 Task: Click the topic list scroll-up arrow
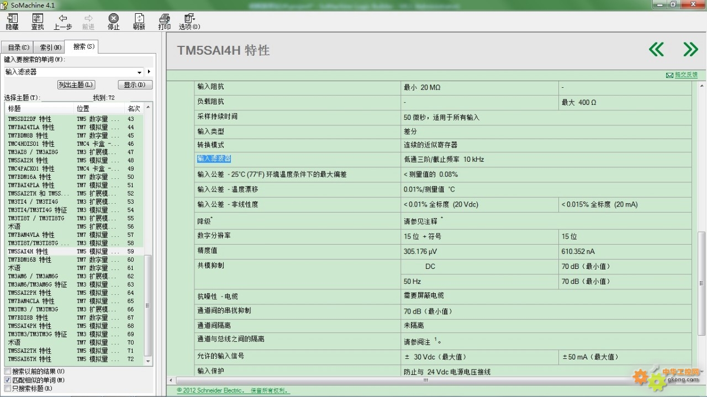[148, 108]
